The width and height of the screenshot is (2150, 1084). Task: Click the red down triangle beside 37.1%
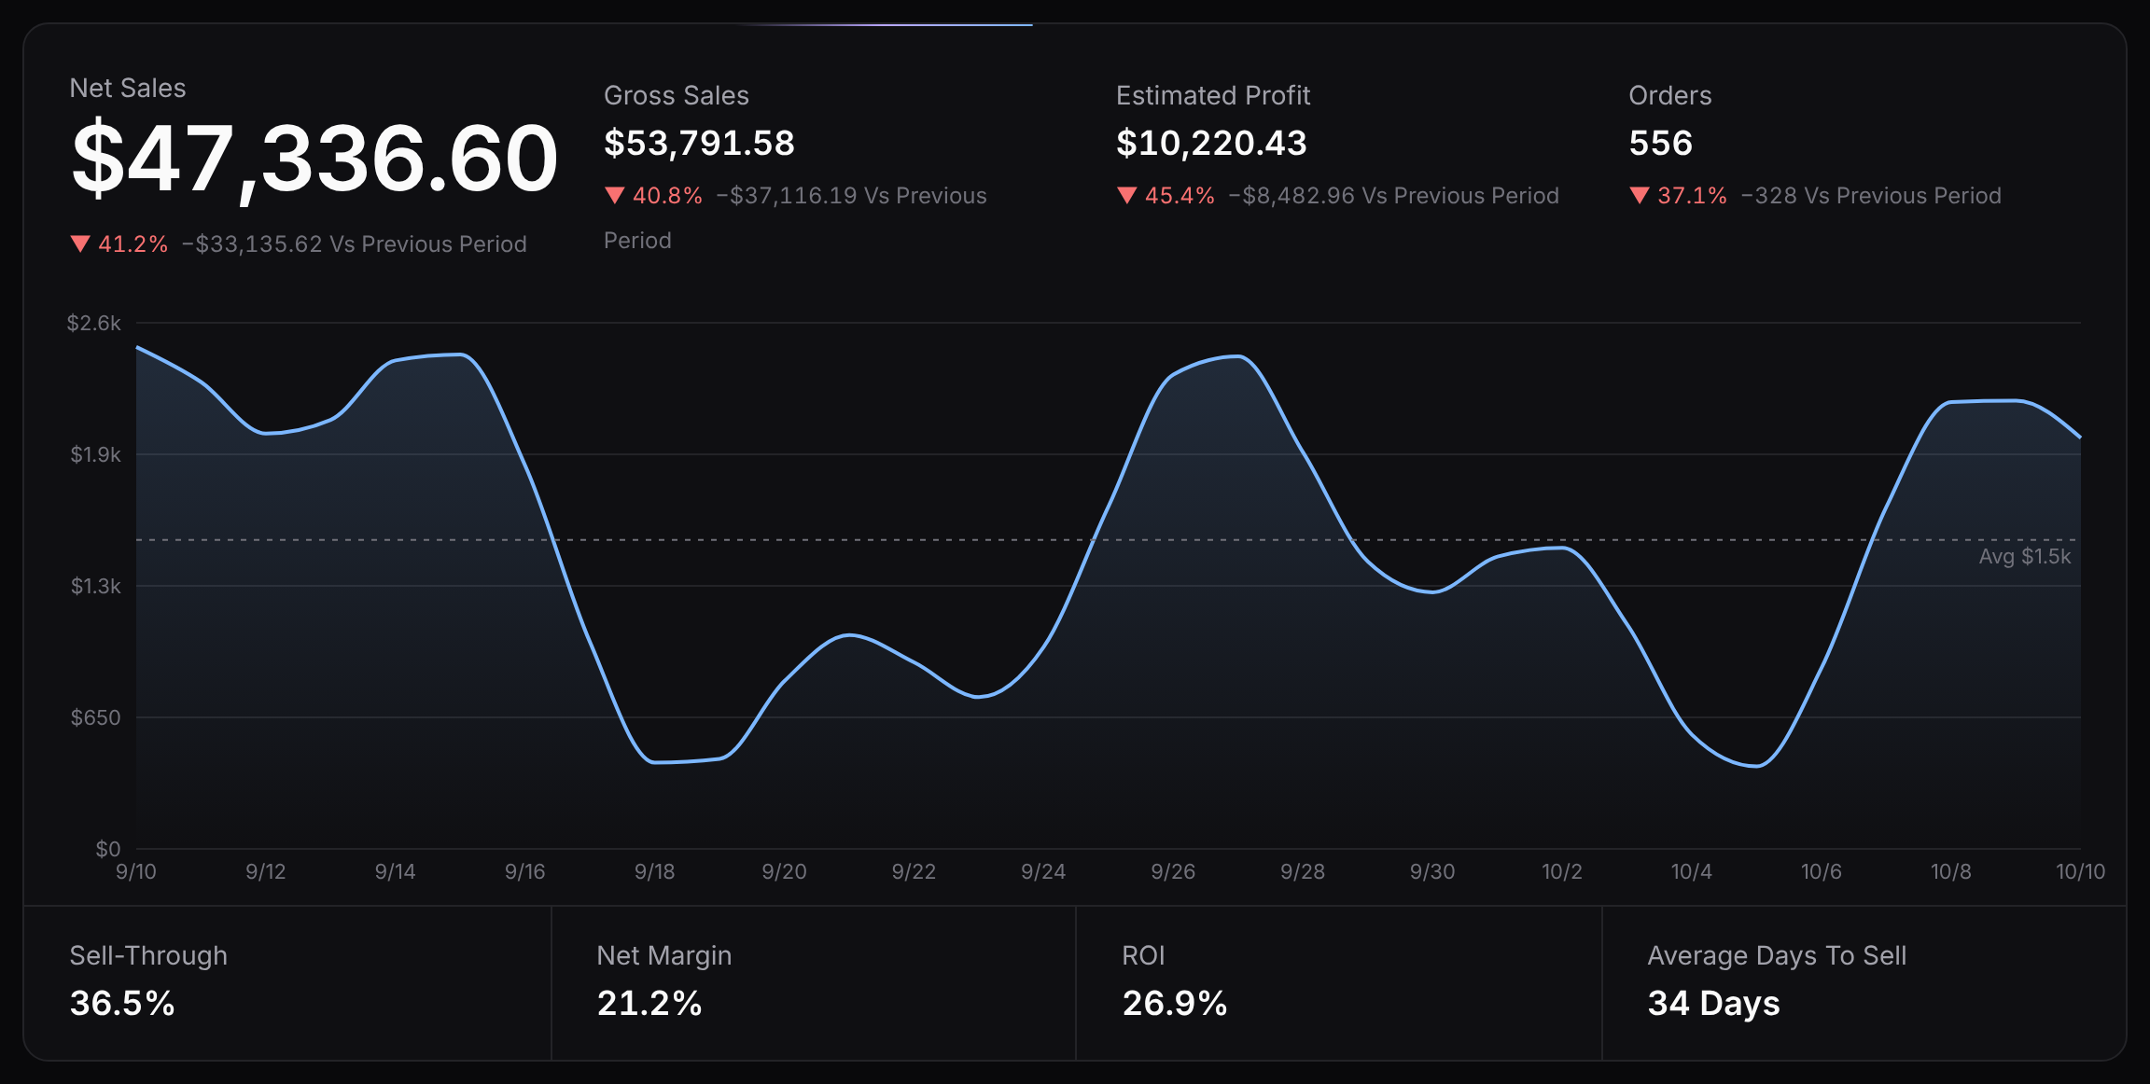(x=1640, y=196)
